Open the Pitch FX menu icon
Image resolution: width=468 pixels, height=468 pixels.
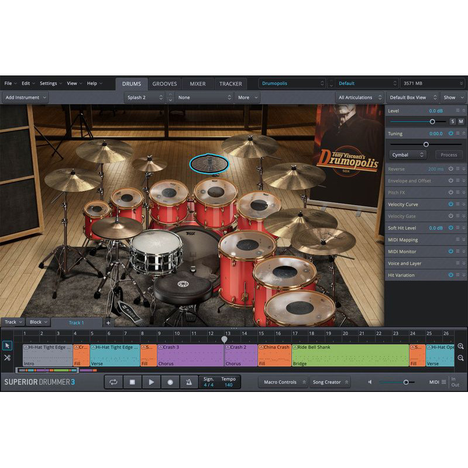click(457, 192)
